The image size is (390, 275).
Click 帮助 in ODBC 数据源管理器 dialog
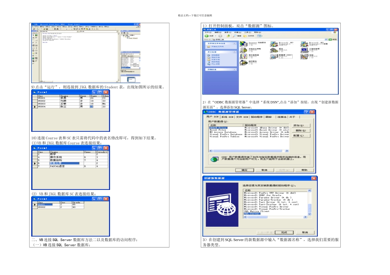coord(305,170)
